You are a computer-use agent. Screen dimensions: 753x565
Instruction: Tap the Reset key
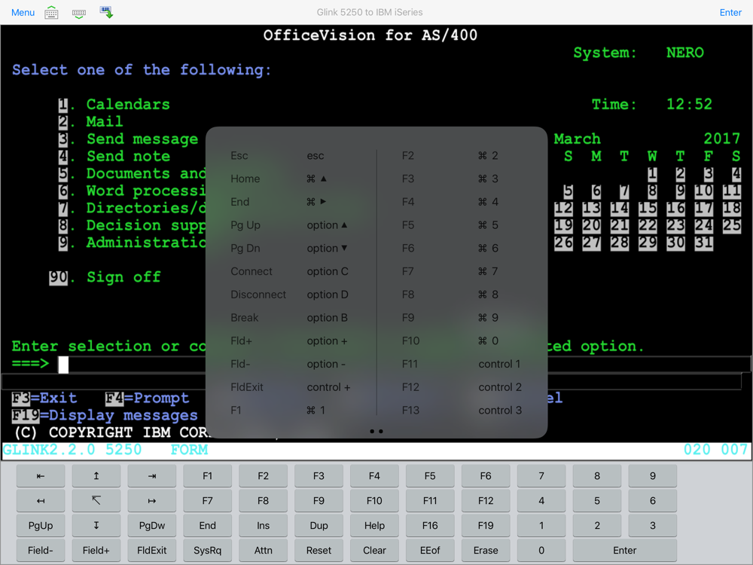319,551
